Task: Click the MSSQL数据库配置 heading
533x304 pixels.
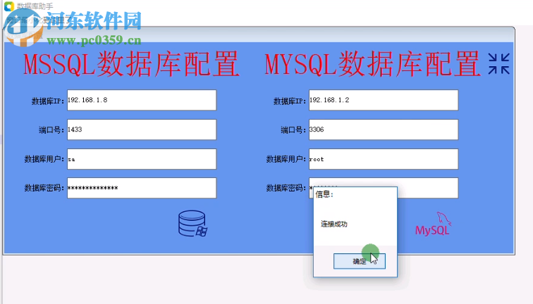Action: point(131,63)
